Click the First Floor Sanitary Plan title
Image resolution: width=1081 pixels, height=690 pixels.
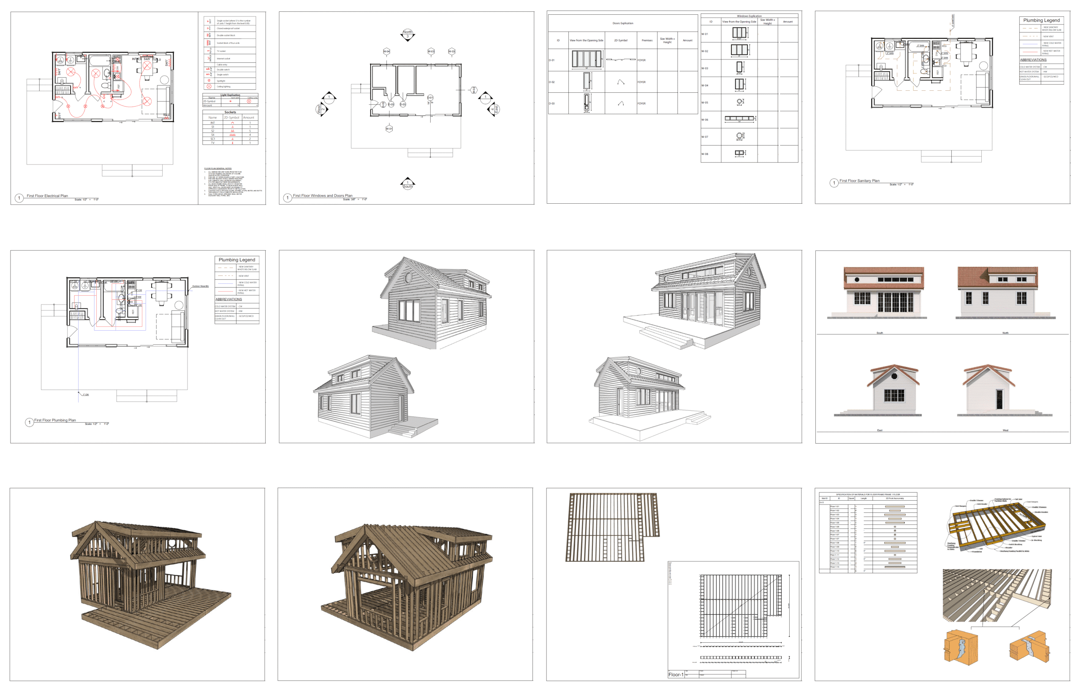click(x=859, y=181)
